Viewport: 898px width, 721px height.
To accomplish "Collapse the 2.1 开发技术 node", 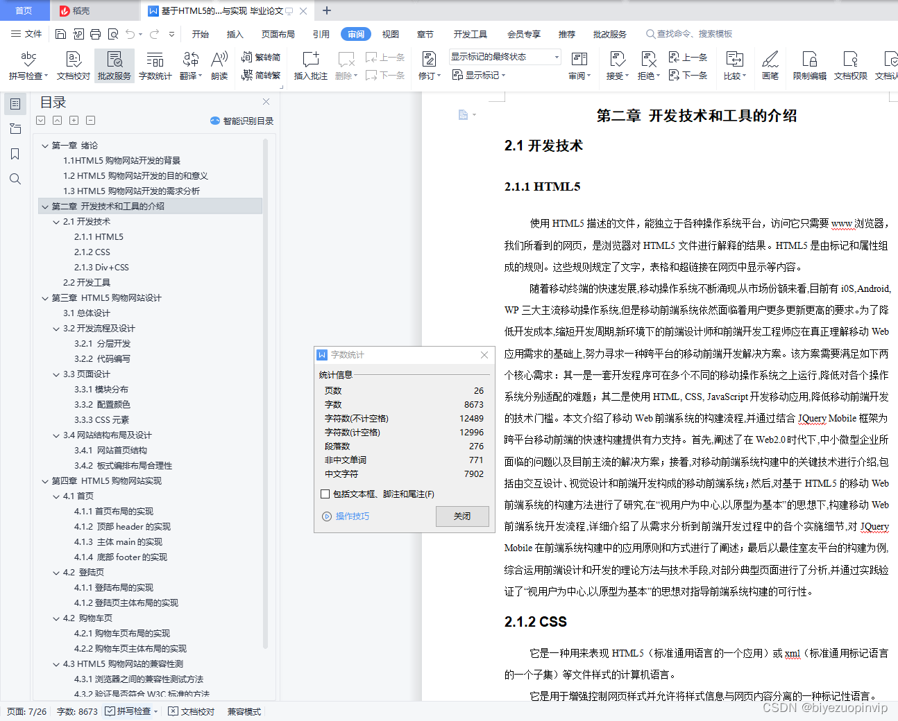I will 56,222.
